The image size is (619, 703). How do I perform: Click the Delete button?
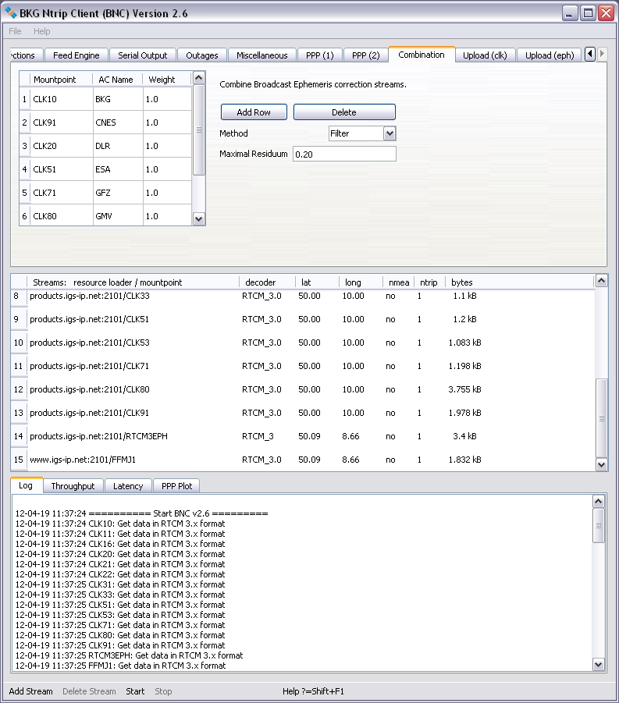(343, 112)
